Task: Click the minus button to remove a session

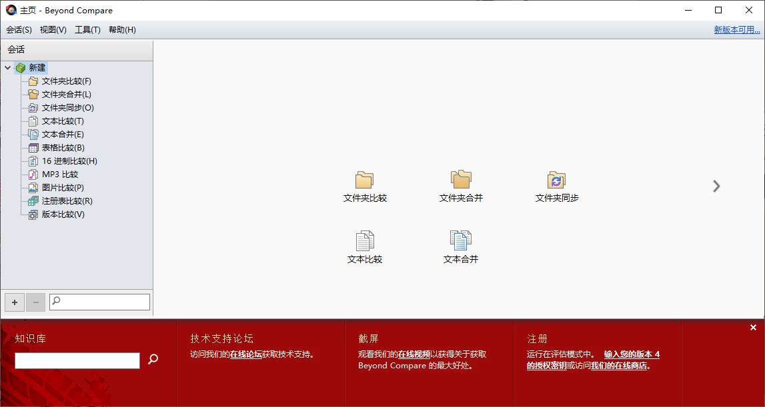Action: pyautogui.click(x=35, y=302)
